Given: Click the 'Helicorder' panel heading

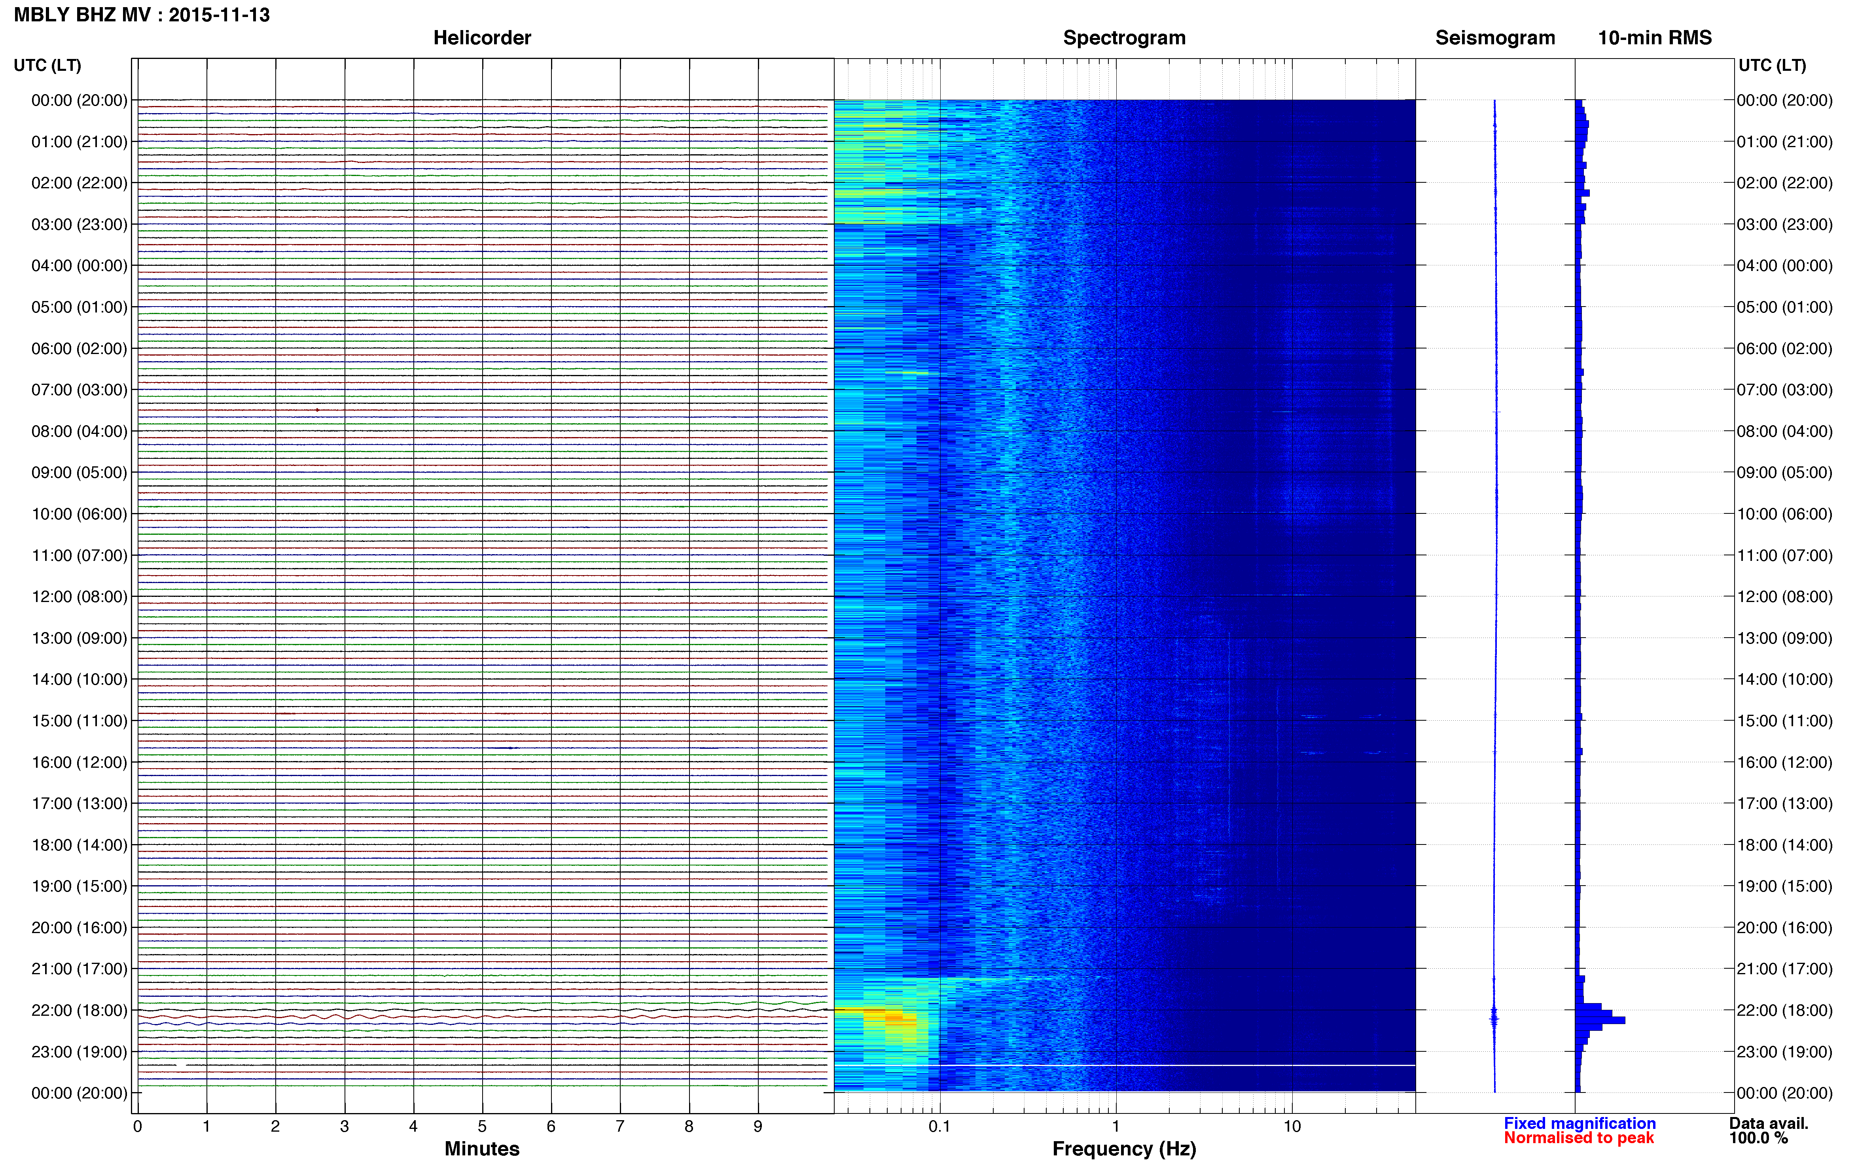Looking at the screenshot, I should 482,38.
